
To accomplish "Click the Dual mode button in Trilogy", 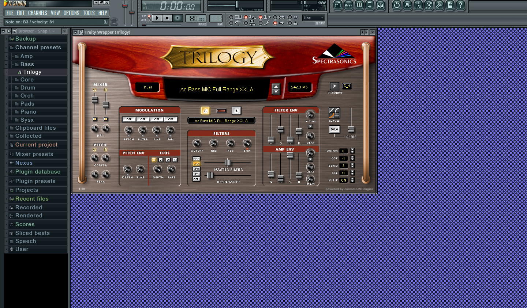I will pyautogui.click(x=148, y=87).
